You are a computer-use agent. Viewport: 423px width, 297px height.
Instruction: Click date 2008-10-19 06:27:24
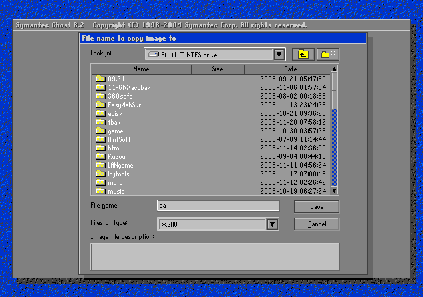[293, 191]
